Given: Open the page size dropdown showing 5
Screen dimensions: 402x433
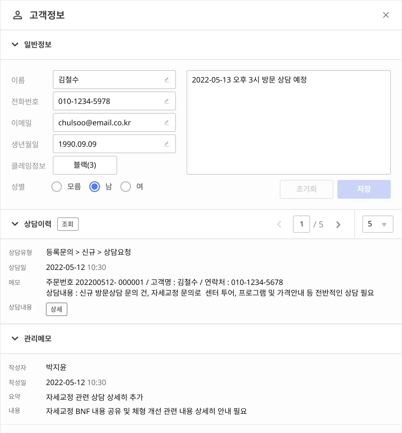Looking at the screenshot, I should click(377, 224).
